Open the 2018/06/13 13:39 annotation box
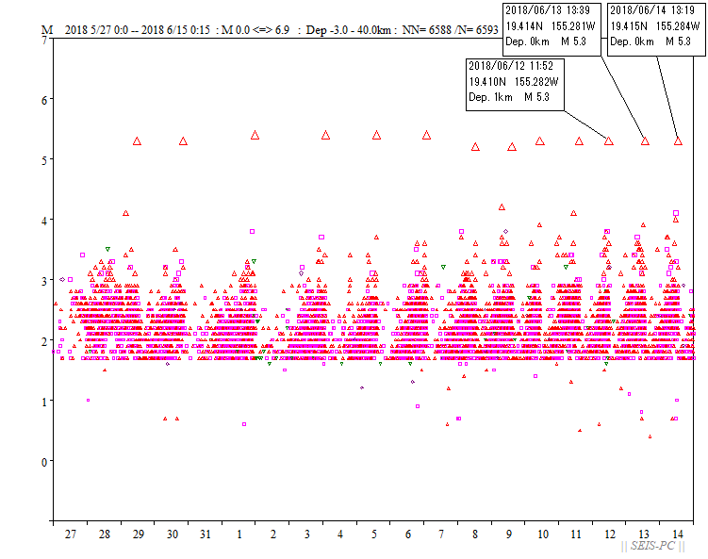Screen dimensions: 708x559 point(552,29)
